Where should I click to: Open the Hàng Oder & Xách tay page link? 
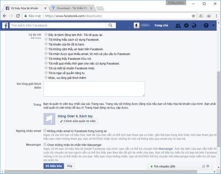pyautogui.click(x=75, y=116)
